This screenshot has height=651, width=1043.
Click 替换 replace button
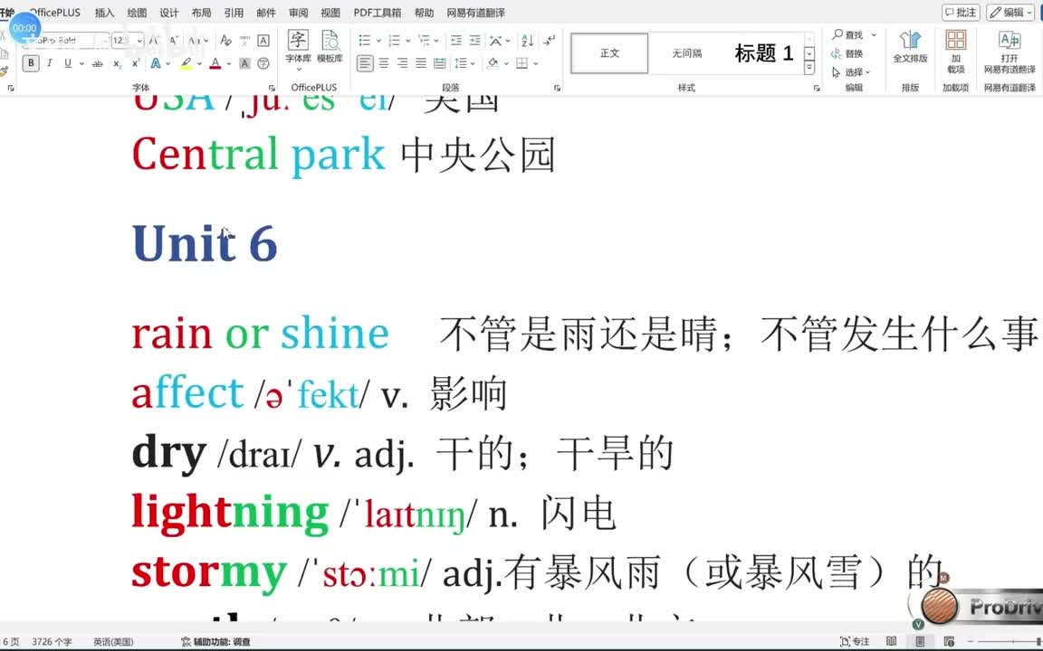tap(848, 53)
